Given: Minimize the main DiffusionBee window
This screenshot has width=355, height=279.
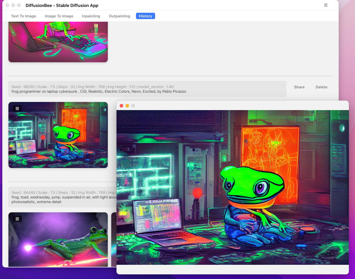Looking at the screenshot, I should [x=13, y=5].
